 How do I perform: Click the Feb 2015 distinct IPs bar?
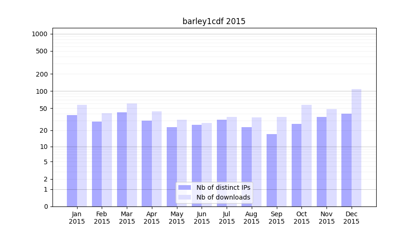click(x=97, y=164)
